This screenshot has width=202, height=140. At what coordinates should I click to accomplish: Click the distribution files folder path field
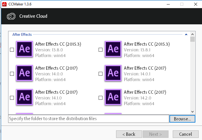(89, 119)
